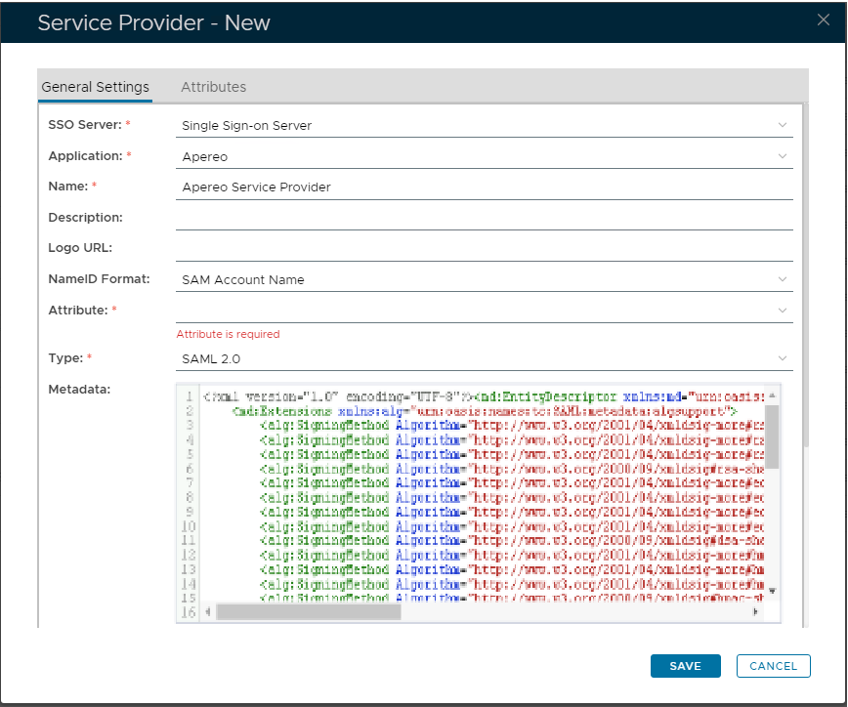This screenshot has width=848, height=707.
Task: Expand the Application dropdown showing Apereo
Action: coord(782,156)
